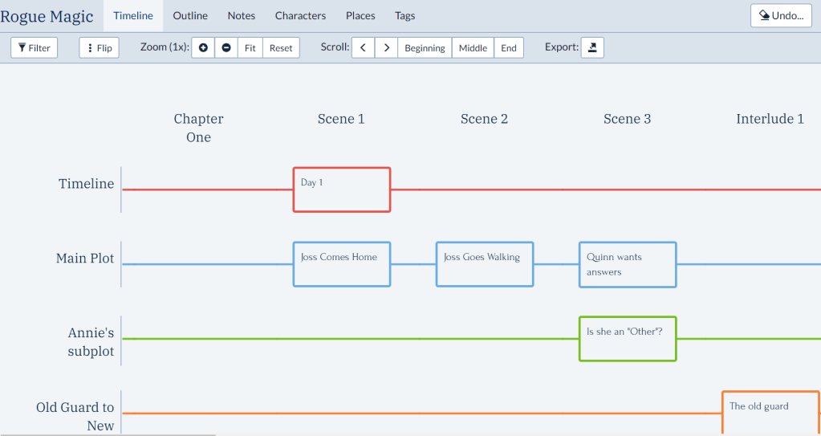Click the zoom in plus icon
Image resolution: width=821 pixels, height=436 pixels.
coord(203,48)
